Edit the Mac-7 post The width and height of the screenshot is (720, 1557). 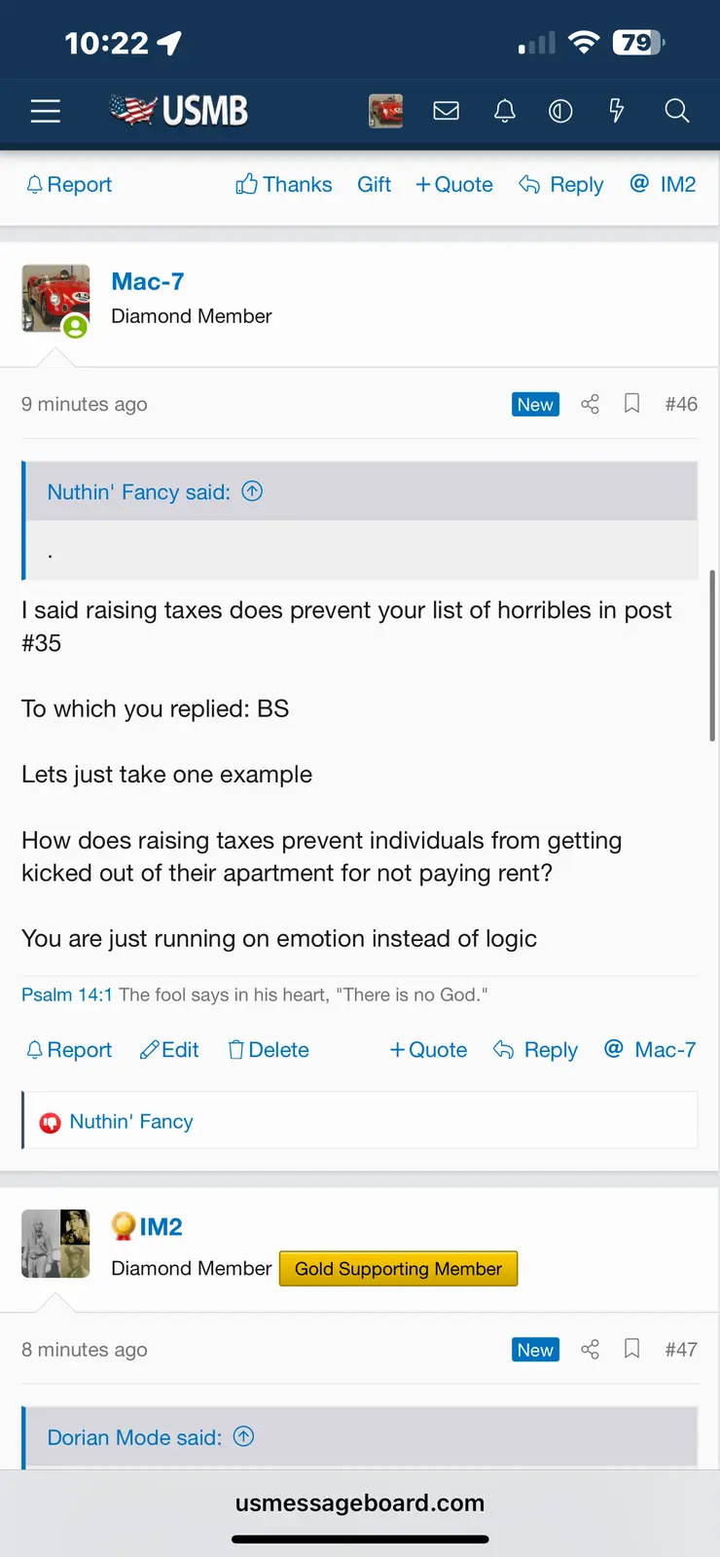(x=169, y=1050)
